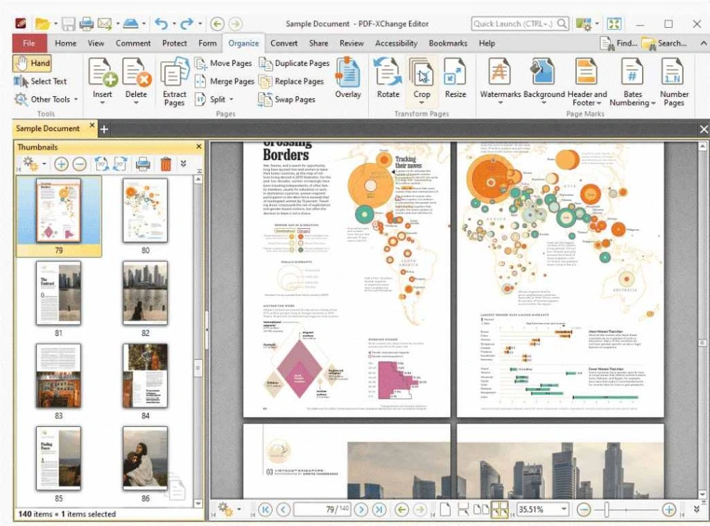Toggle two pages continuous layout

tap(500, 509)
